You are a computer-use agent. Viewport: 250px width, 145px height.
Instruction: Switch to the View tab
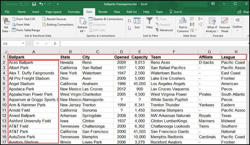pos(117,12)
